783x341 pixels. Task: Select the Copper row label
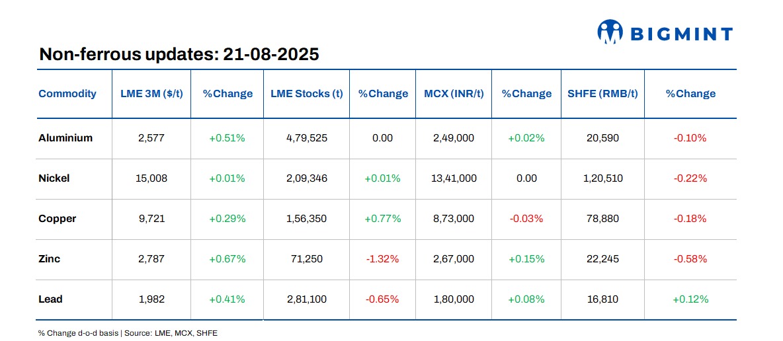tap(58, 219)
